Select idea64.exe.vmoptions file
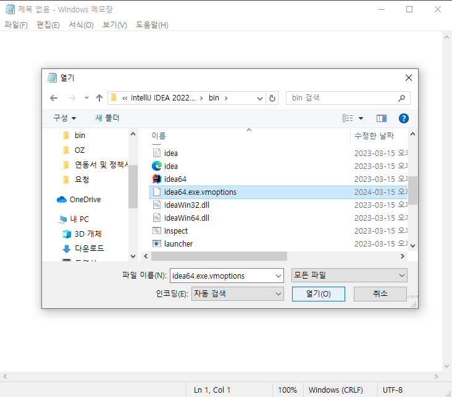Viewport: 452px width, 397px height. pyautogui.click(x=278, y=192)
